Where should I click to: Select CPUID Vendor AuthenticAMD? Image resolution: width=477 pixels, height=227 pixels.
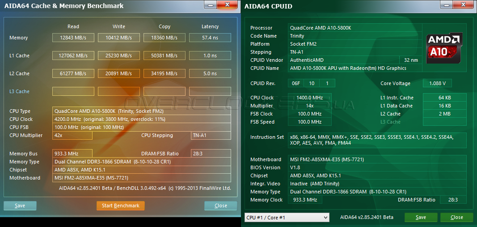[x=344, y=60]
